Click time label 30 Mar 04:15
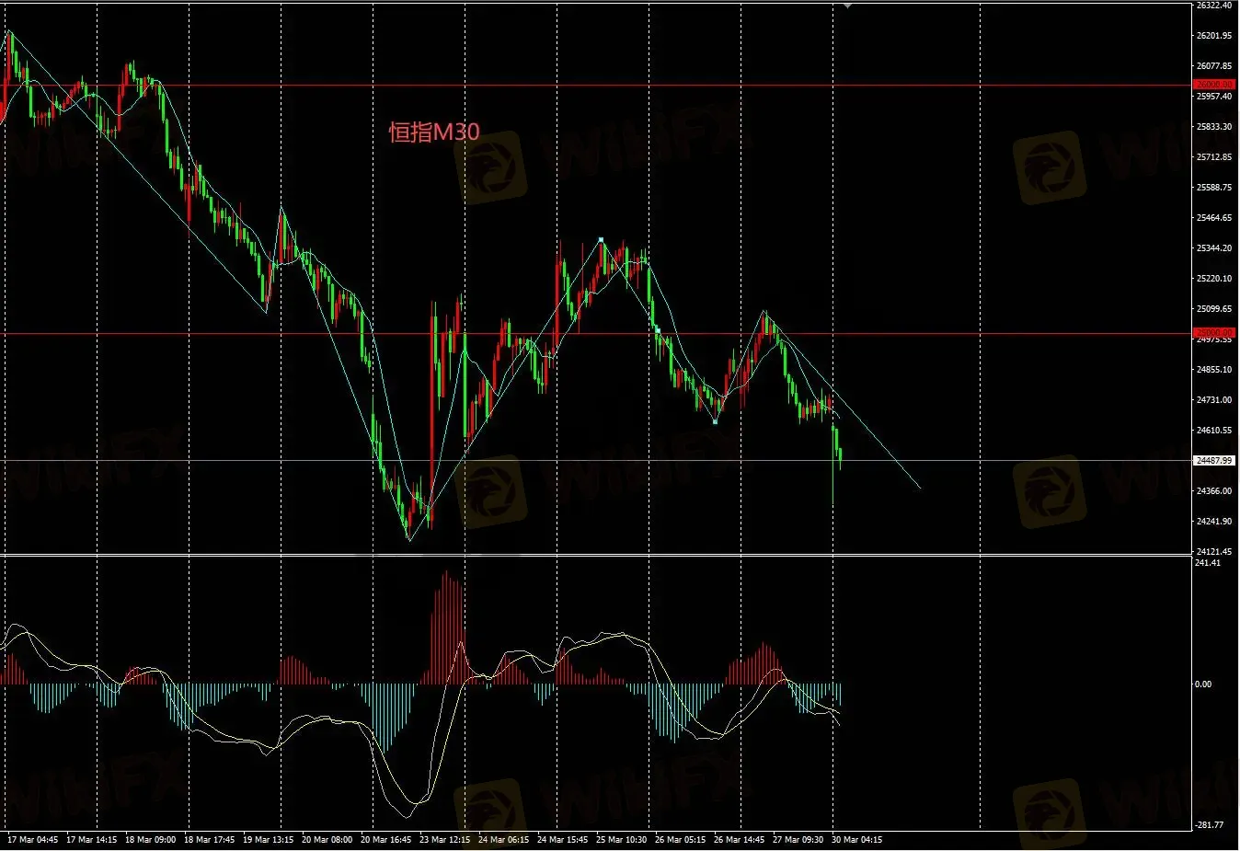This screenshot has height=851, width=1240. [856, 840]
